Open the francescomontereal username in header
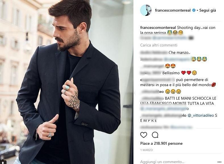The height and width of the screenshot is (164, 224). (173, 10)
